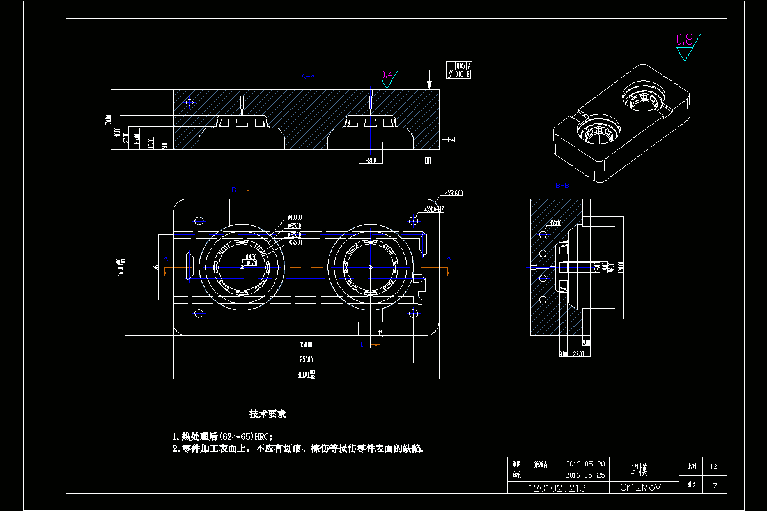Select the 160.00 height dimension on plan view
The width and height of the screenshot is (767, 511).
120,267
